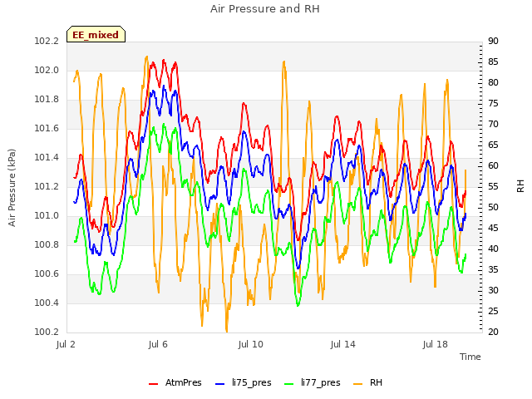This screenshot has width=532, height=399.
Task: Click the Time axis label
Action: (470, 357)
